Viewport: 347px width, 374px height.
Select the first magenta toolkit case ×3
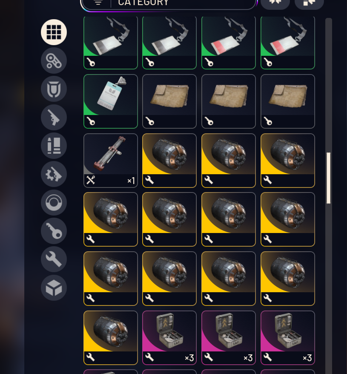click(x=169, y=338)
